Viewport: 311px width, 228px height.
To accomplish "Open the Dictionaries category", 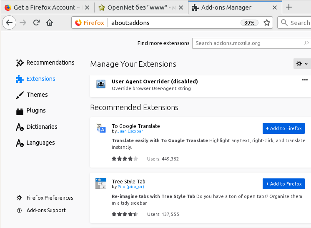I will pos(37,127).
